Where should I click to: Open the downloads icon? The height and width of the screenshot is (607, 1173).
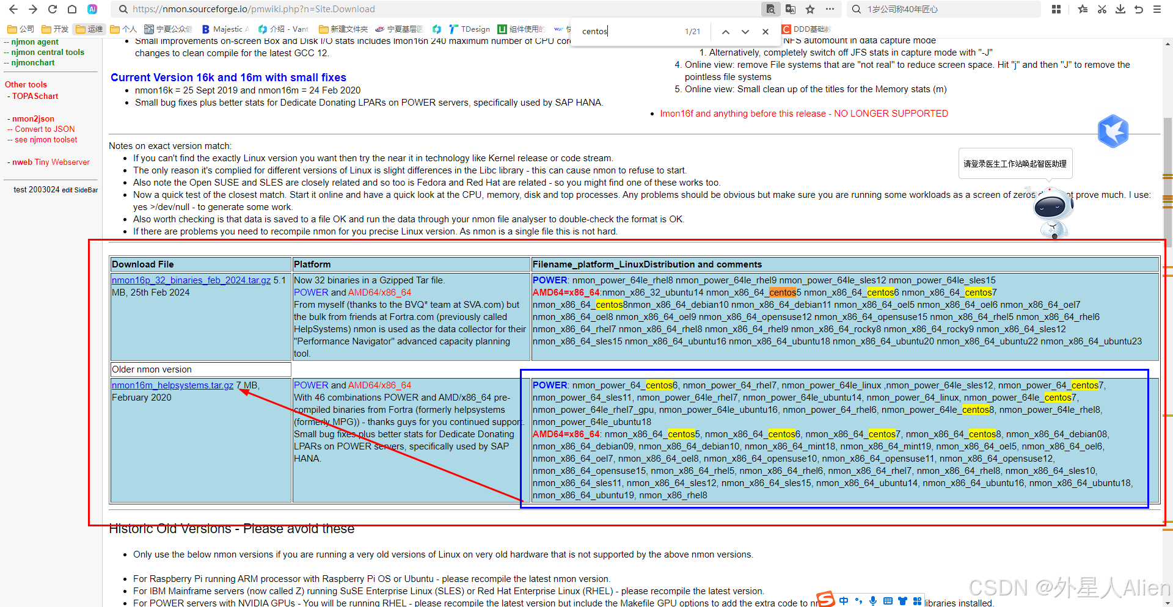(1120, 9)
